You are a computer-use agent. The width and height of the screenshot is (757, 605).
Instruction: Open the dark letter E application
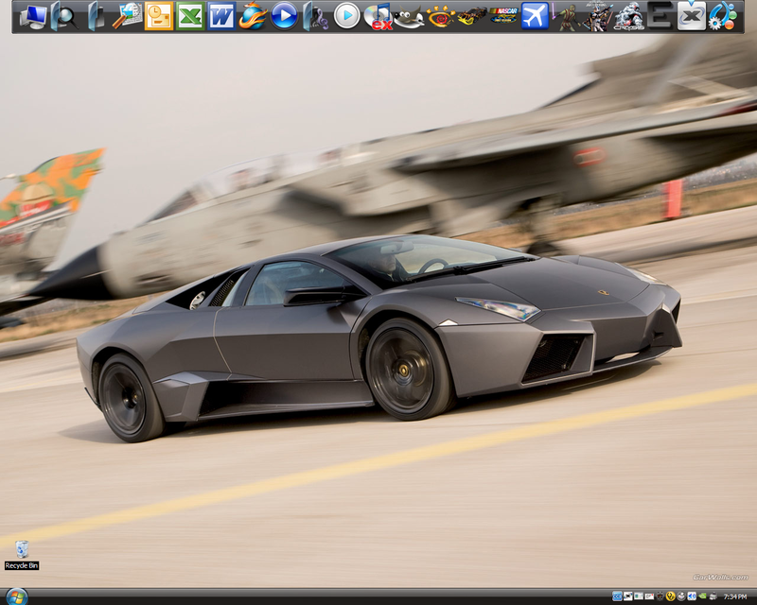pos(660,16)
